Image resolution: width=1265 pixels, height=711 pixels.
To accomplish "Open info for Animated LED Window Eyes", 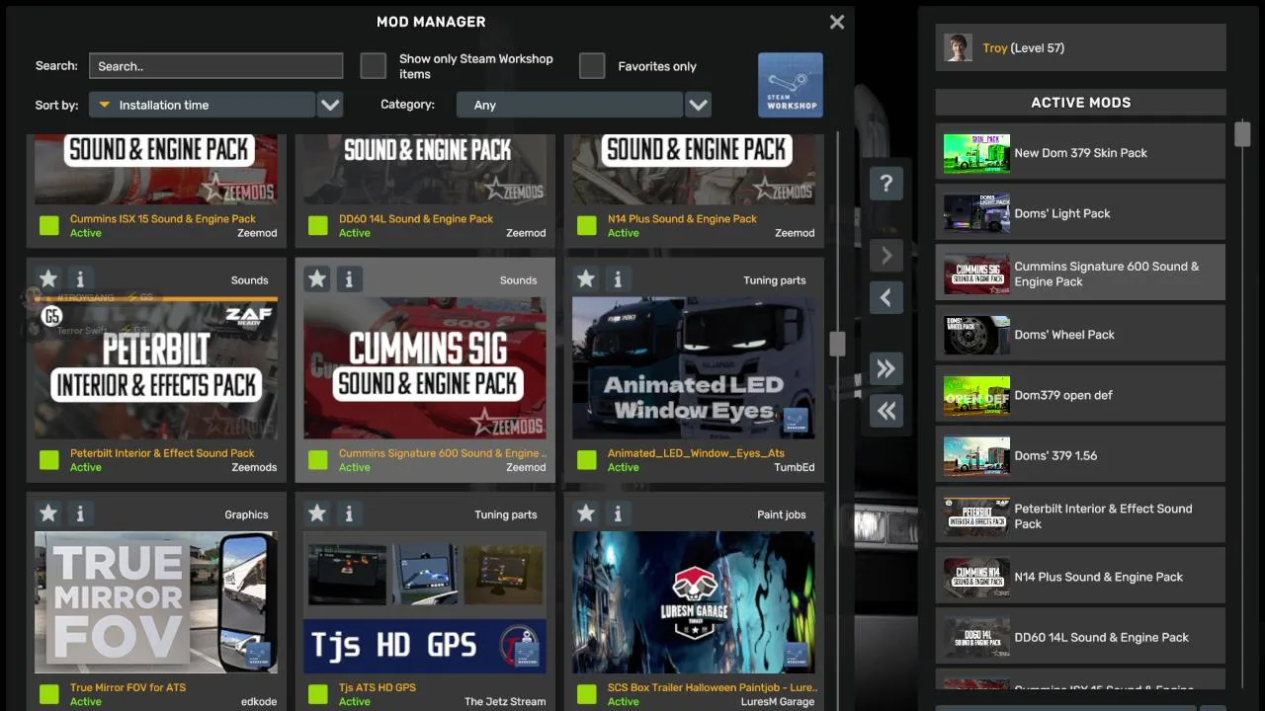I will (618, 279).
